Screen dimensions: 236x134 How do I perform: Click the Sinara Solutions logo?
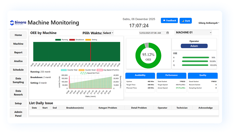pyautogui.click(x=18, y=23)
